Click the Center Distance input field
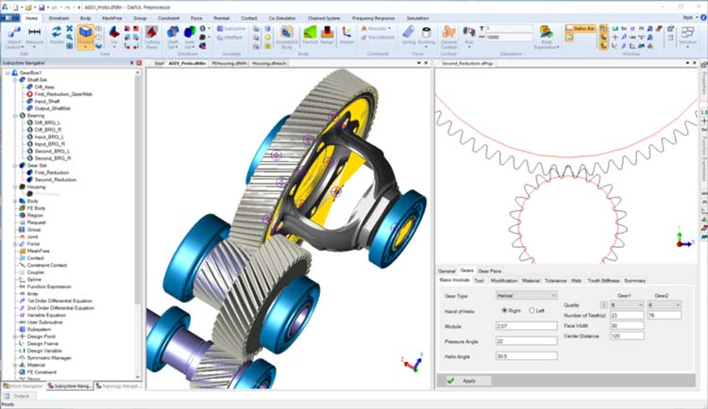 627,335
